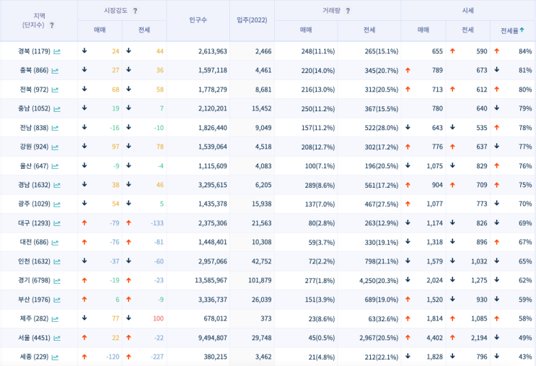Viewport: 536px width, 366px height.
Task: Sort the table by 전세율 column
Action: [512, 30]
